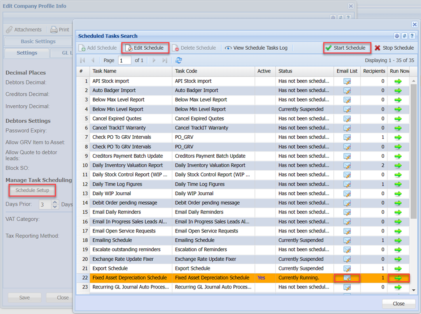
Task: Click Edit Schedule in toolbar
Action: tap(145, 48)
